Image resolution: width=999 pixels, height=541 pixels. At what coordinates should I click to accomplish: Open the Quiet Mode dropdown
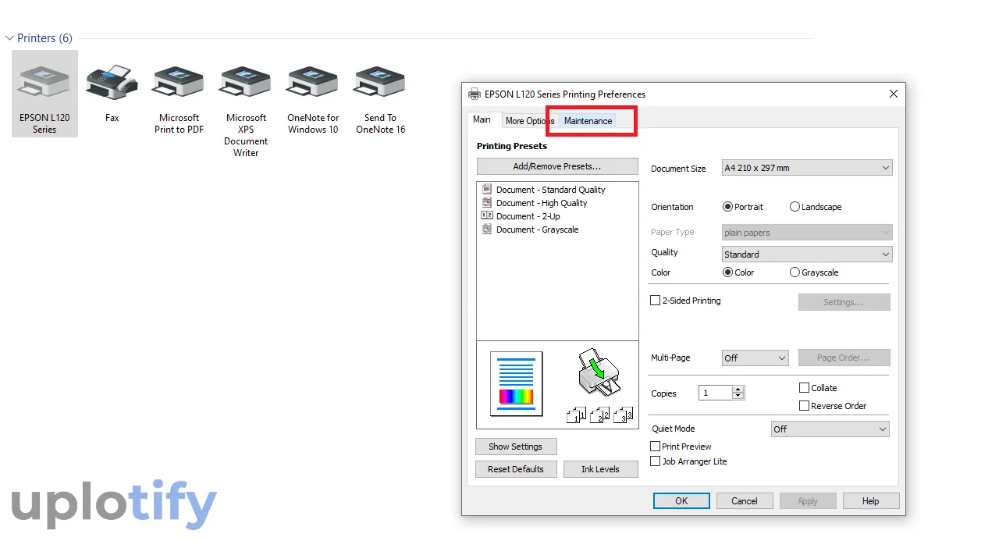[x=830, y=429]
